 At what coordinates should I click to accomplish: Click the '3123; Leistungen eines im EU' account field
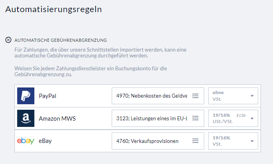(152, 118)
